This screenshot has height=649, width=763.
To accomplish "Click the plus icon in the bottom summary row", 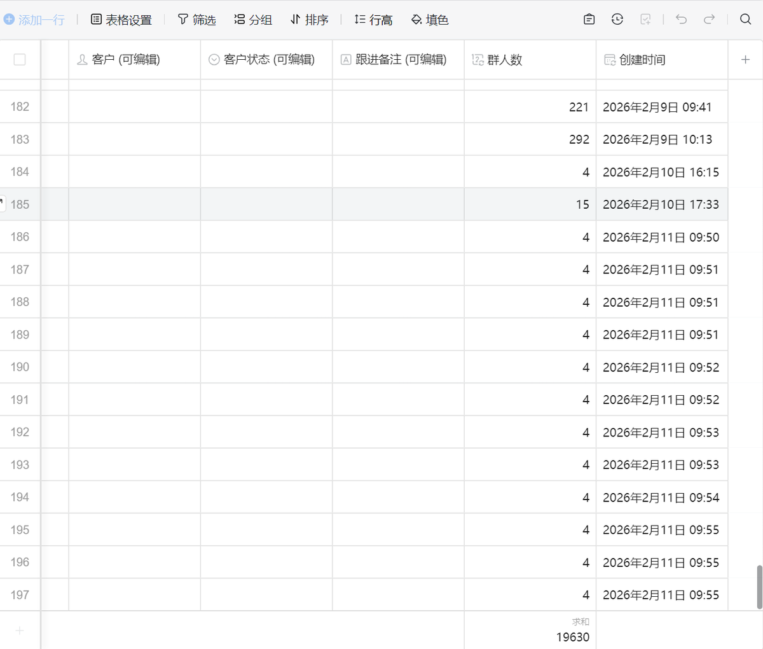I will [x=20, y=631].
